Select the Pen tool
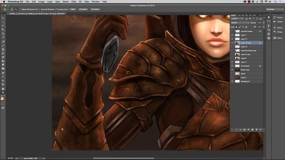This screenshot has height=160, width=285. (3, 73)
